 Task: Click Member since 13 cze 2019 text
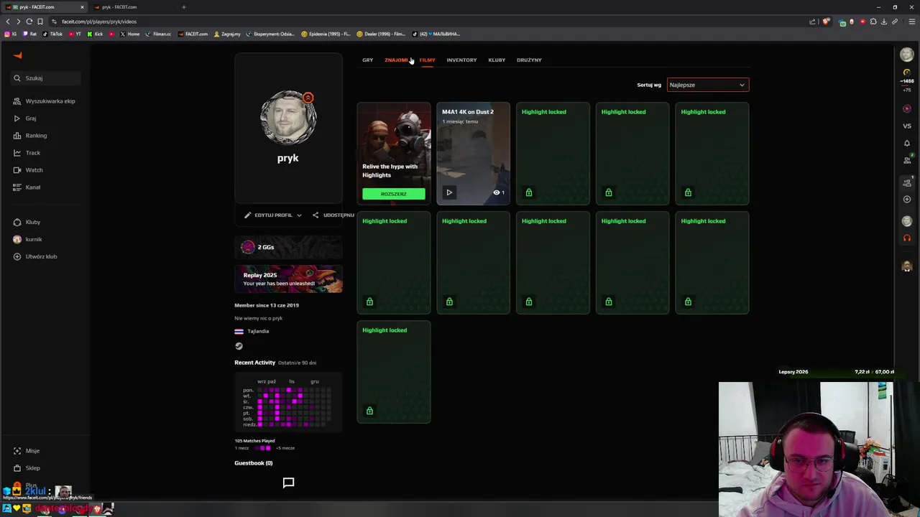click(267, 305)
